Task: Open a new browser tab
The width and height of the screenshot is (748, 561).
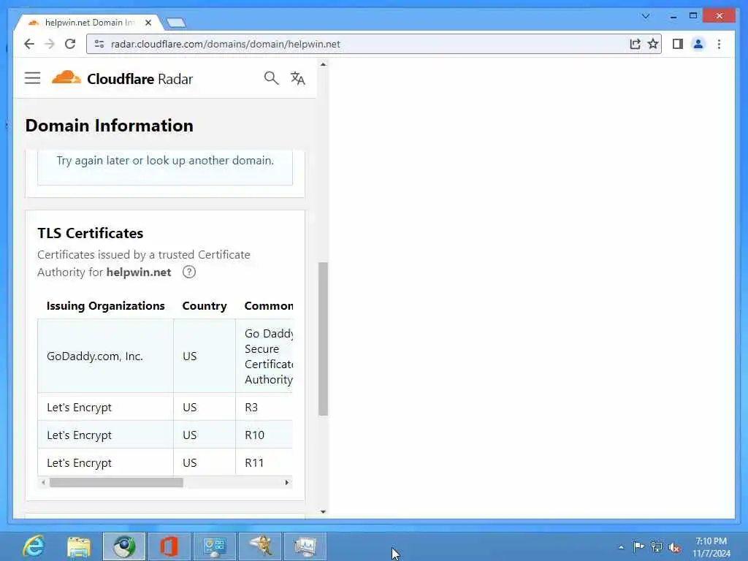Action: click(x=176, y=23)
